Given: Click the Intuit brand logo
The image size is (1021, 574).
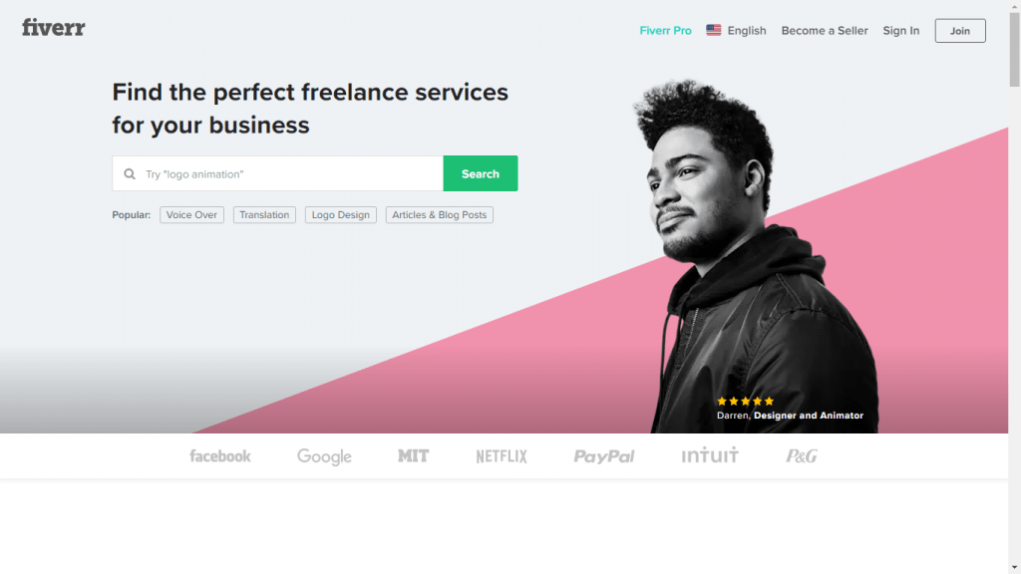Looking at the screenshot, I should 710,454.
